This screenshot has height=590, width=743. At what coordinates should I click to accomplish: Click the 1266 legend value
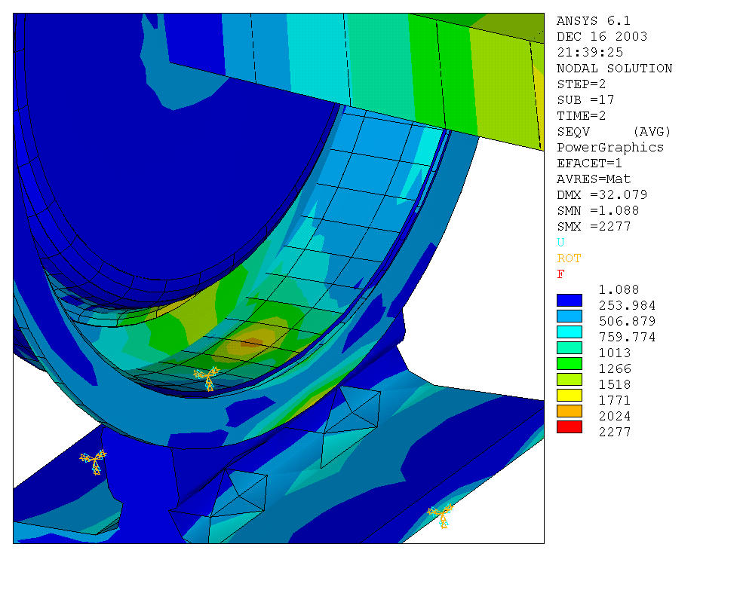click(x=615, y=369)
